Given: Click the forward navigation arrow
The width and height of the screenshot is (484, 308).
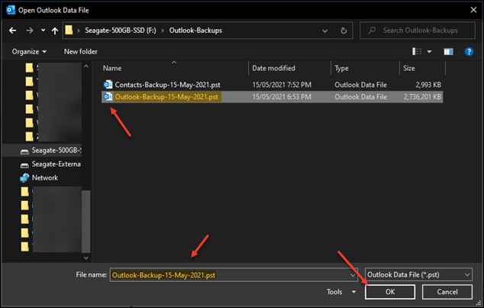Looking at the screenshot, I should (x=29, y=31).
